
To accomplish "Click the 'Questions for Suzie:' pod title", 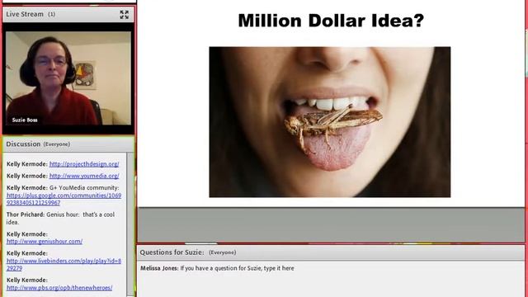I will [172, 252].
